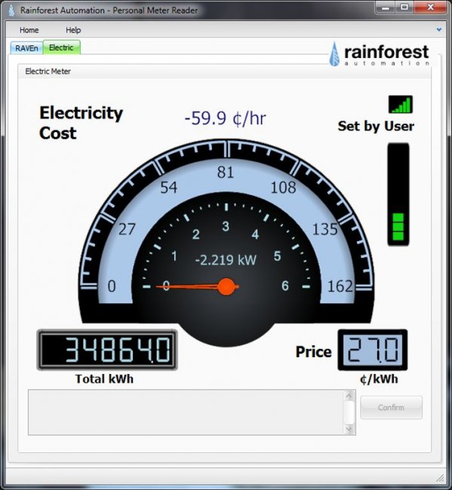The width and height of the screenshot is (452, 490).
Task: Click inside the empty message text box
Action: [186, 412]
